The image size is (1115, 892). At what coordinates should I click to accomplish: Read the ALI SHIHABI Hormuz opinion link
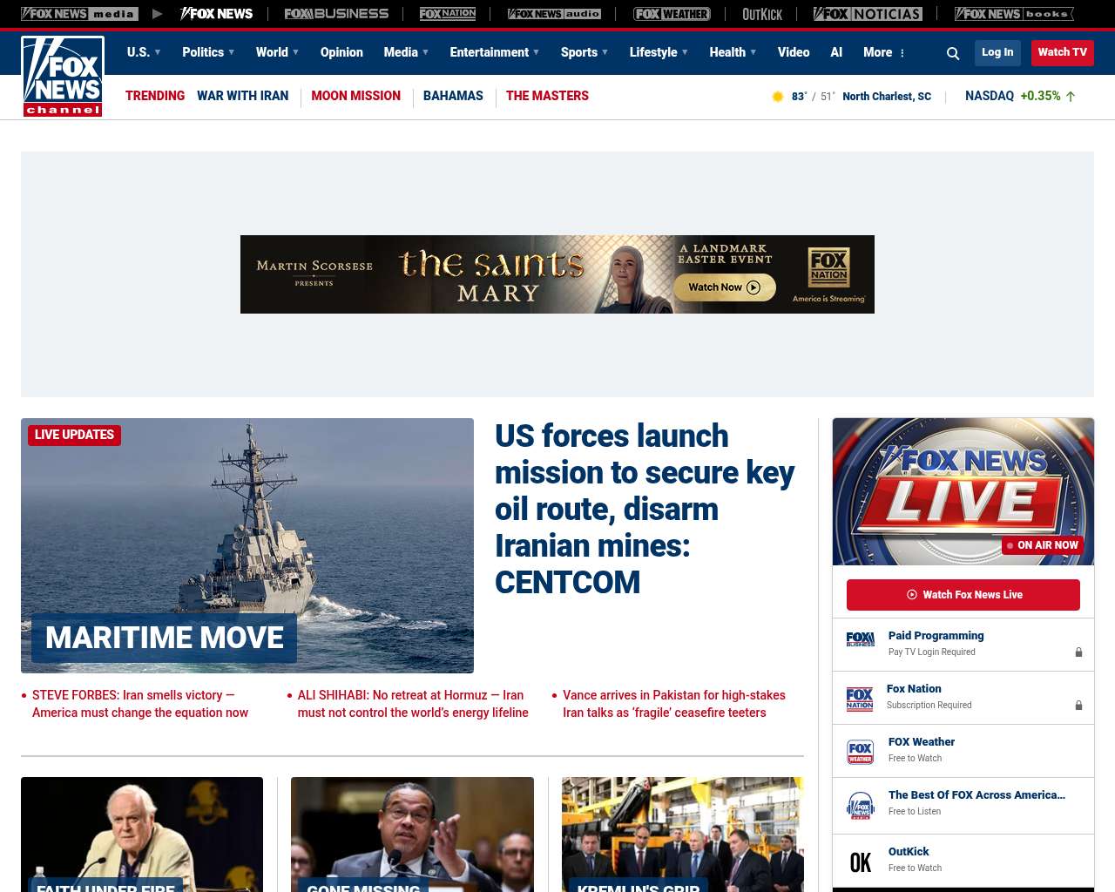pos(413,704)
